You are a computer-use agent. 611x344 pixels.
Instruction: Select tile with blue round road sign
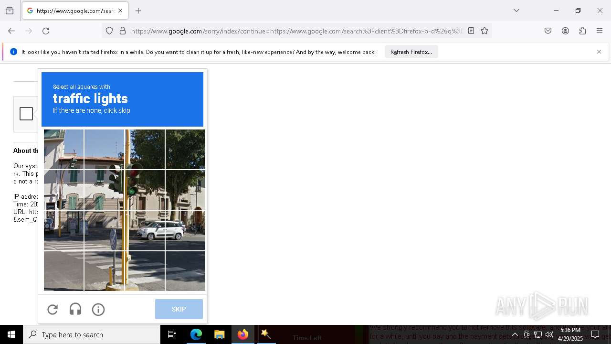104,230
